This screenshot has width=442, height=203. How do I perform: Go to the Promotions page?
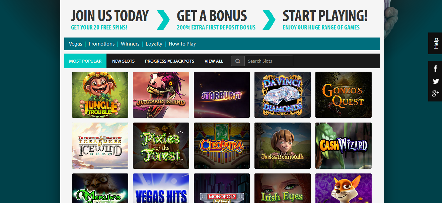click(x=101, y=44)
